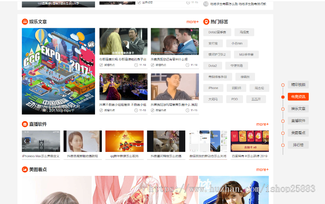325x204 pixels.
Task: Open thumbnail of 抖音挑犯法吗 article
Action: (x=175, y=87)
